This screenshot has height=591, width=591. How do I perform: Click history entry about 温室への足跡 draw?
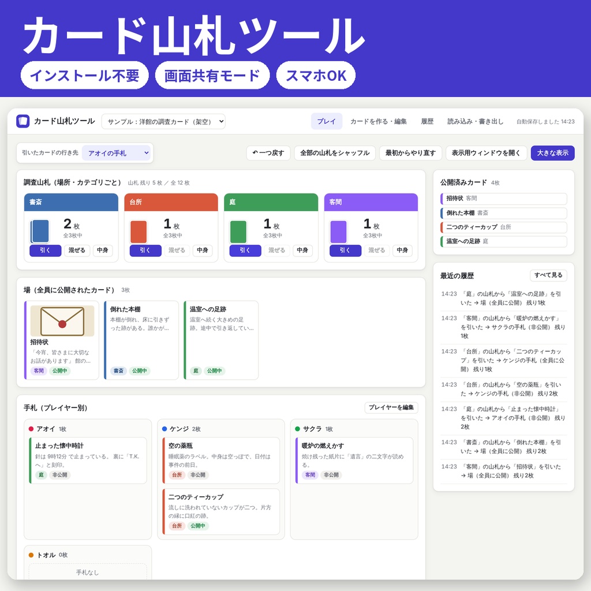(x=503, y=298)
